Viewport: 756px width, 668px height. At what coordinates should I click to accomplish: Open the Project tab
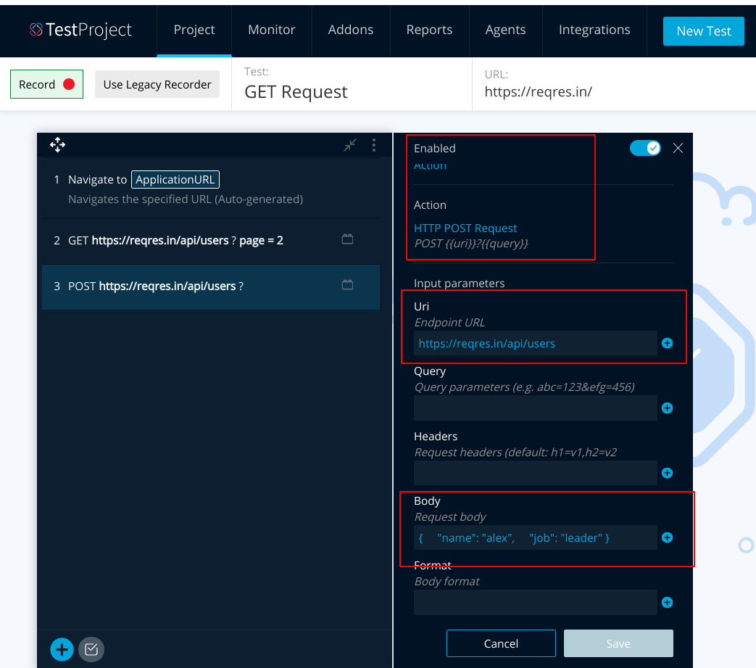coord(194,30)
